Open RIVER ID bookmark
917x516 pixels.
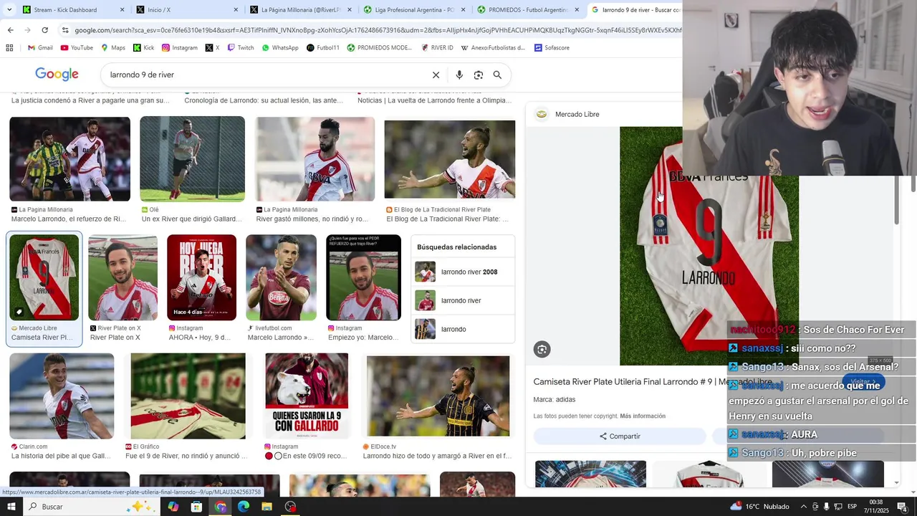437,48
